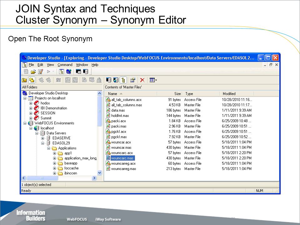
Task: Select the Data Servers tree item
Action: pos(56,133)
